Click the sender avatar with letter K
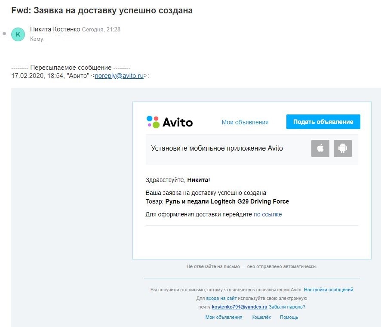This screenshot has width=381, height=327. [x=18, y=34]
